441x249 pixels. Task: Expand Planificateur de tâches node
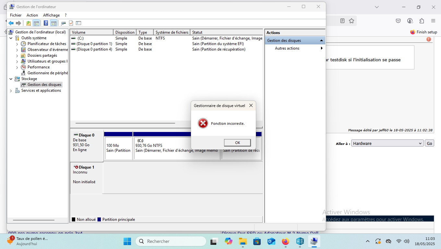click(17, 44)
